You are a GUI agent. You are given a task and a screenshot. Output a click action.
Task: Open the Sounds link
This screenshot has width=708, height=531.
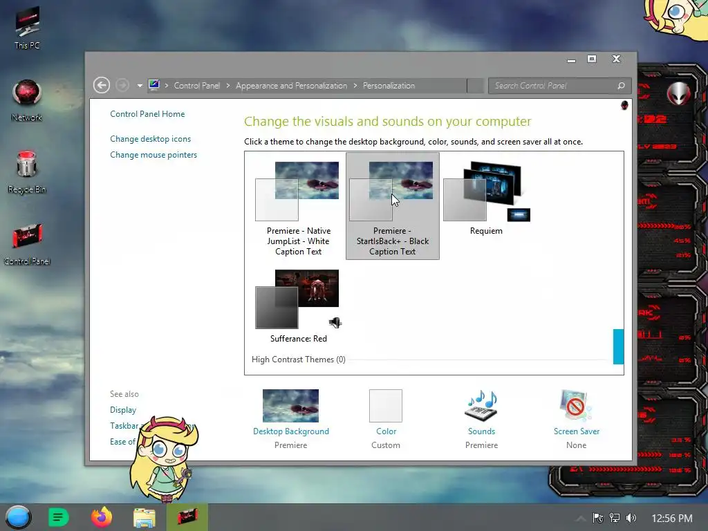point(481,431)
